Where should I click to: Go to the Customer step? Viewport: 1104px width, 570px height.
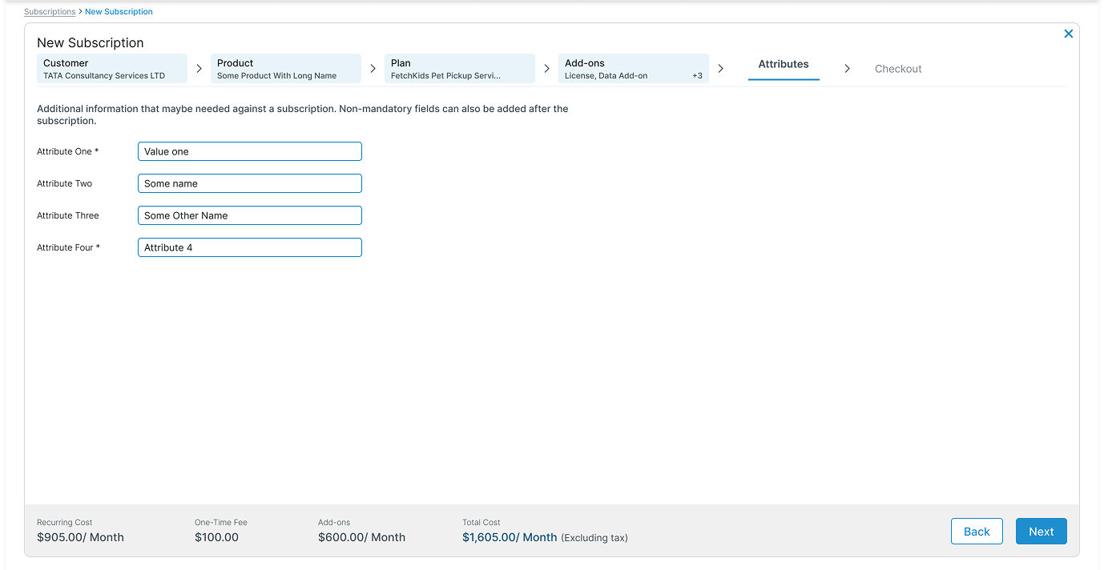(x=112, y=69)
